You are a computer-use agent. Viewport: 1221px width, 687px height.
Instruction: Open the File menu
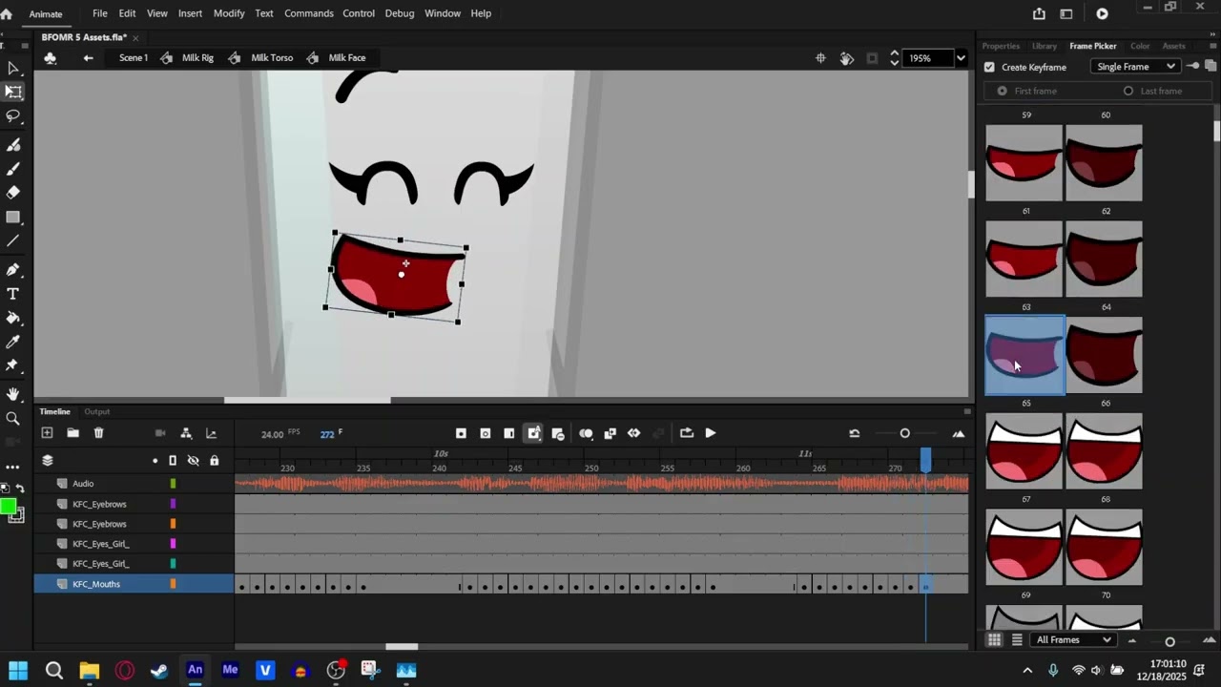[x=99, y=13]
